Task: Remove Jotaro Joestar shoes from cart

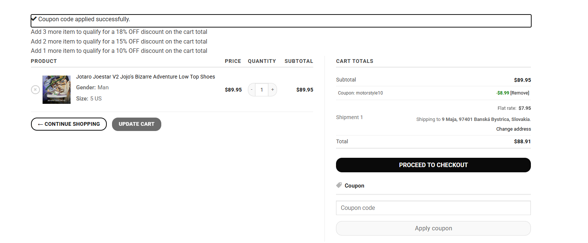Action: click(x=35, y=90)
